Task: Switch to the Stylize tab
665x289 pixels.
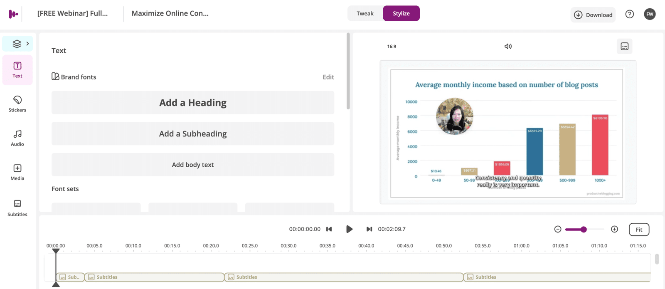Action: [401, 13]
